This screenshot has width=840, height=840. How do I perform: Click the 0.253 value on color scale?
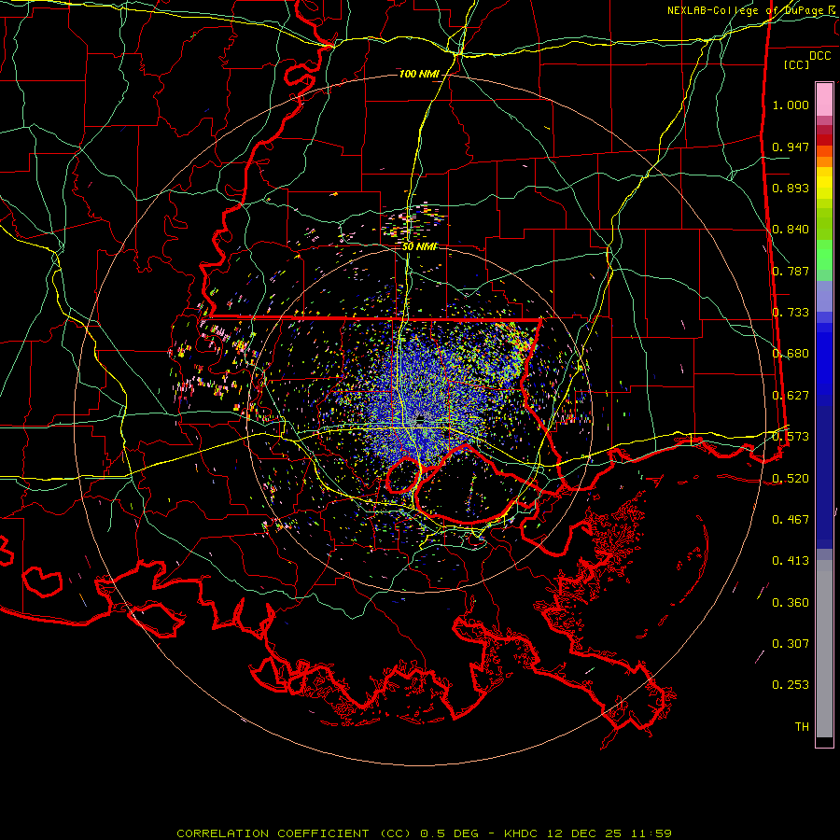pos(791,685)
